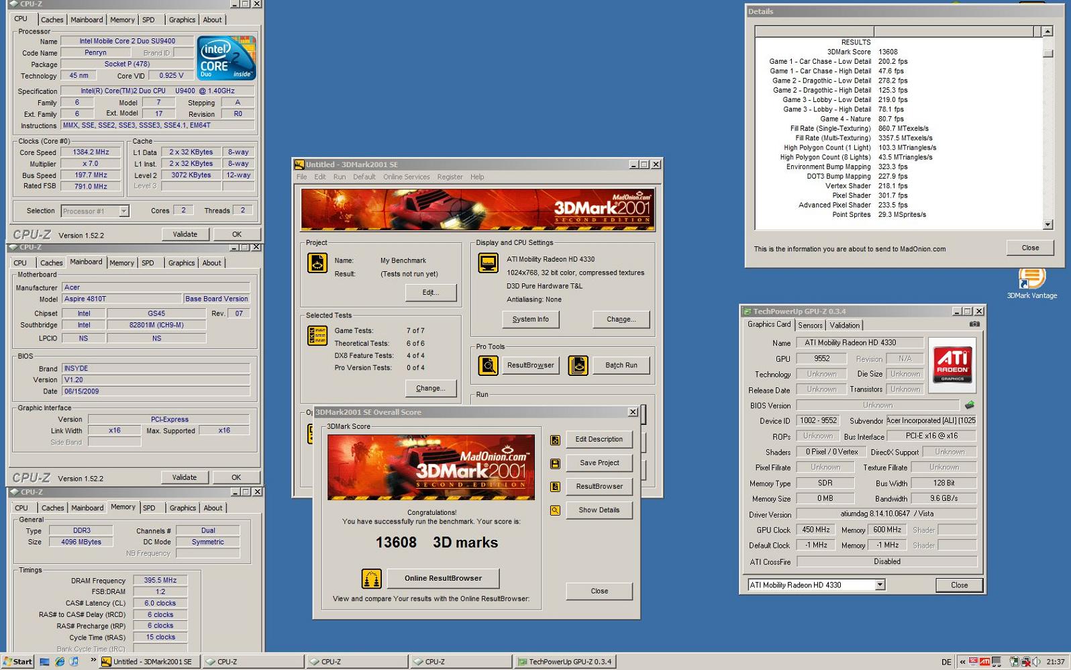Open the File menu in 3DMark2001

point(301,177)
